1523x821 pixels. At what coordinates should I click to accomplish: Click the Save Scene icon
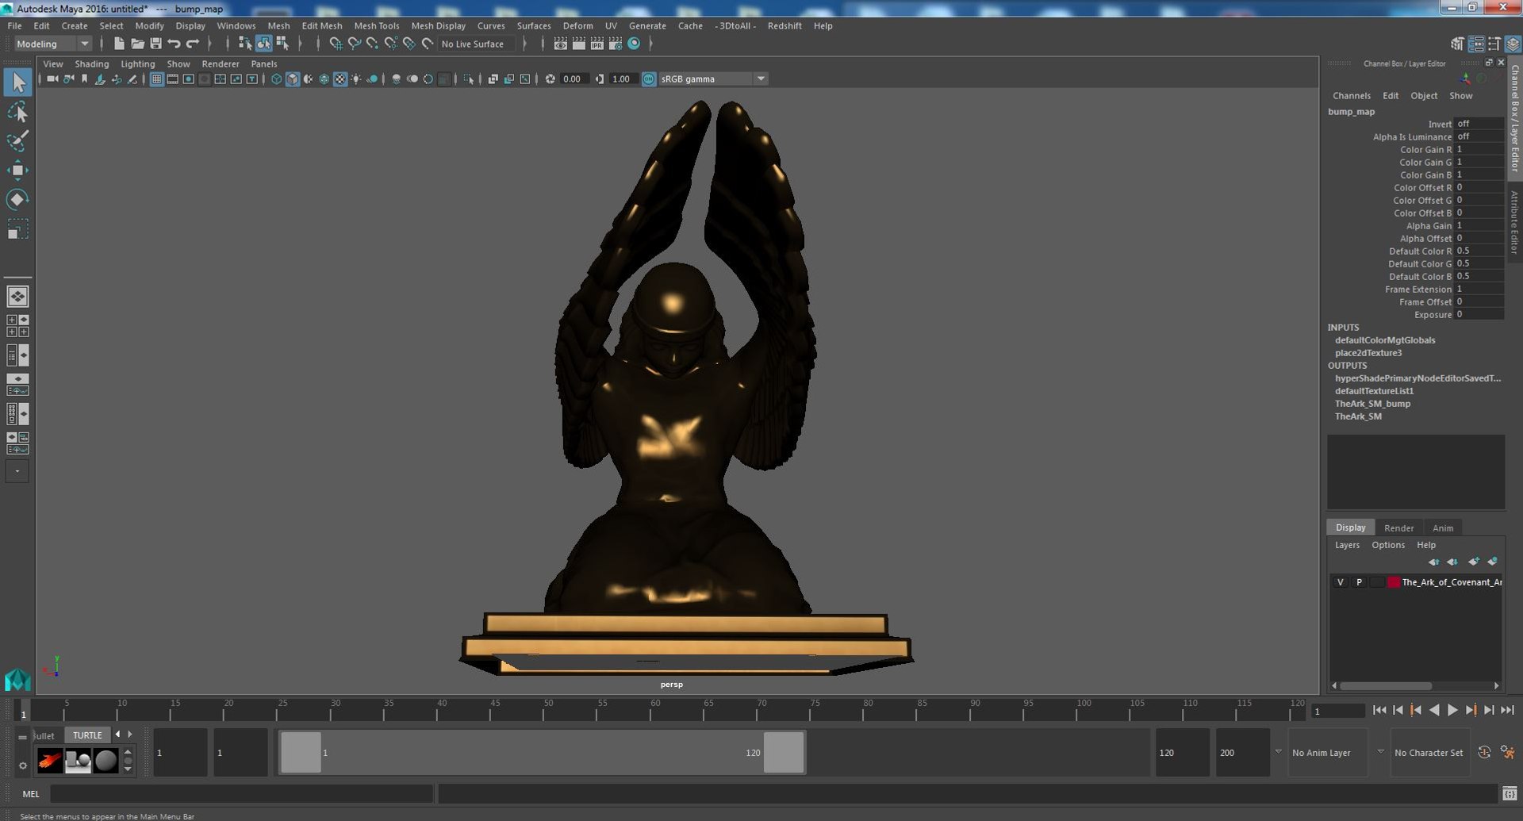click(155, 44)
